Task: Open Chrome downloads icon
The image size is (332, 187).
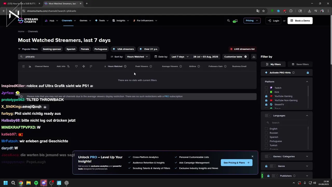Action: coord(309,11)
